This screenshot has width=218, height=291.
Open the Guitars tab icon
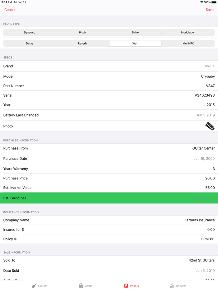pos(34,286)
